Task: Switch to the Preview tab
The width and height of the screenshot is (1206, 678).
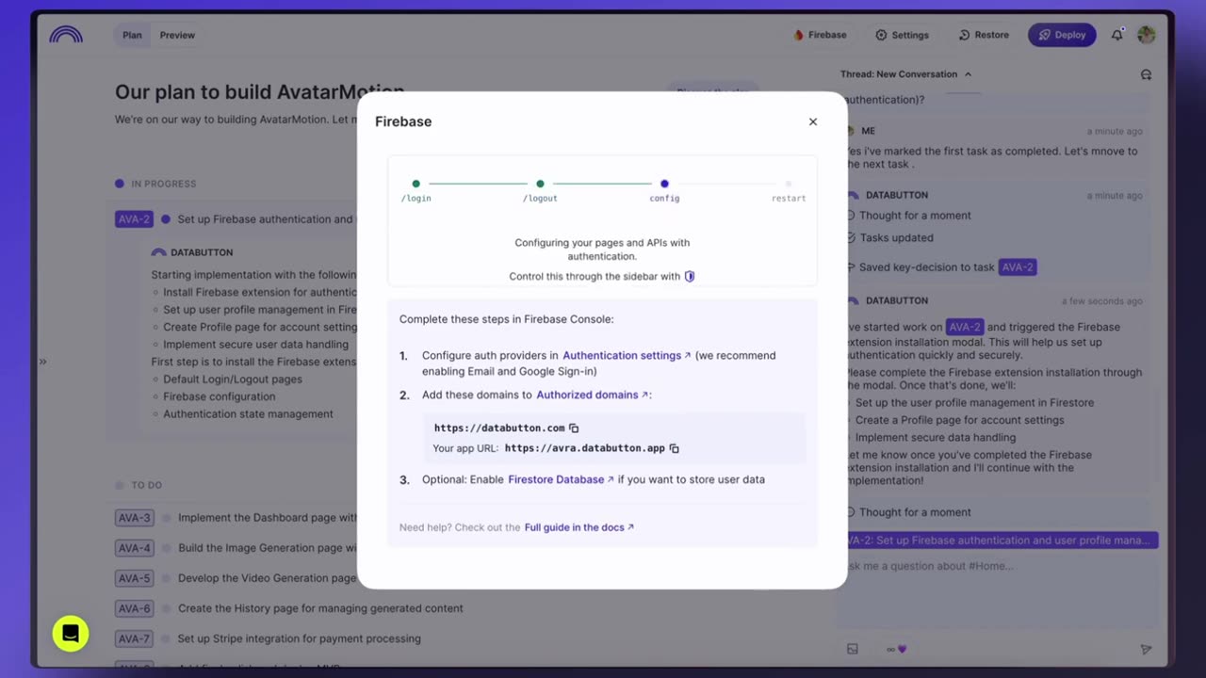Action: click(177, 35)
